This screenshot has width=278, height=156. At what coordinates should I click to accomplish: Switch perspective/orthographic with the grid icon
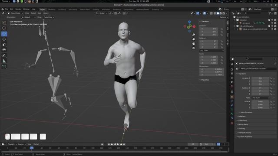(194, 48)
